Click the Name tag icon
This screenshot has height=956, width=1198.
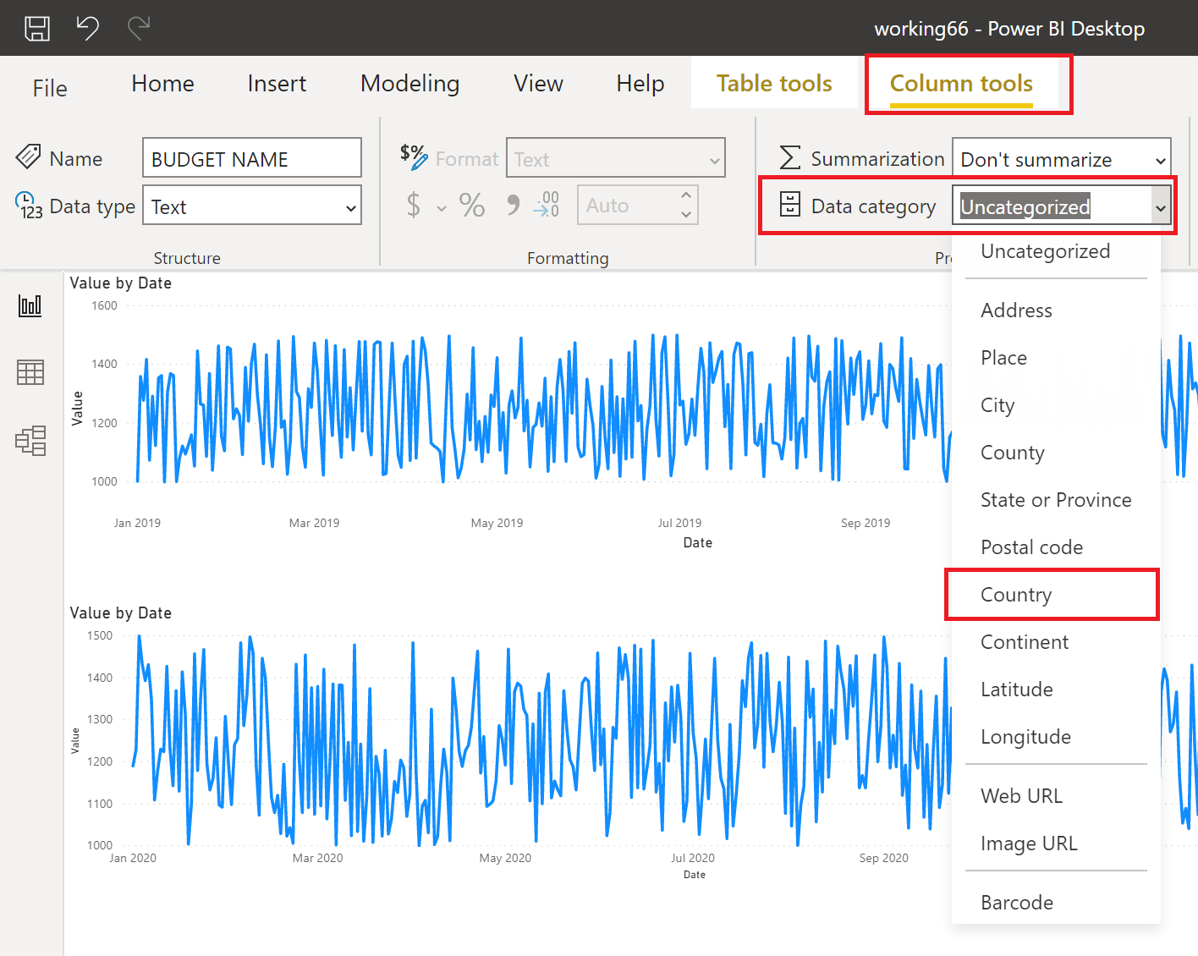[x=29, y=157]
